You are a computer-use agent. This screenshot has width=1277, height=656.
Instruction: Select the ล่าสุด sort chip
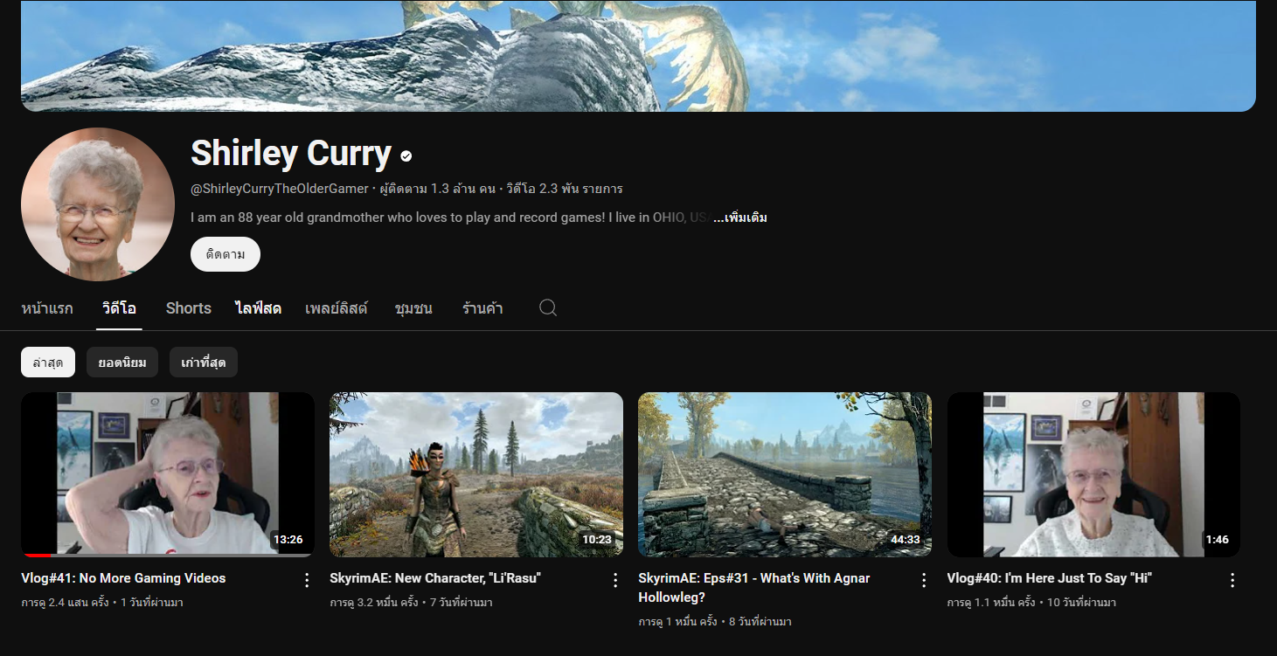pos(48,363)
